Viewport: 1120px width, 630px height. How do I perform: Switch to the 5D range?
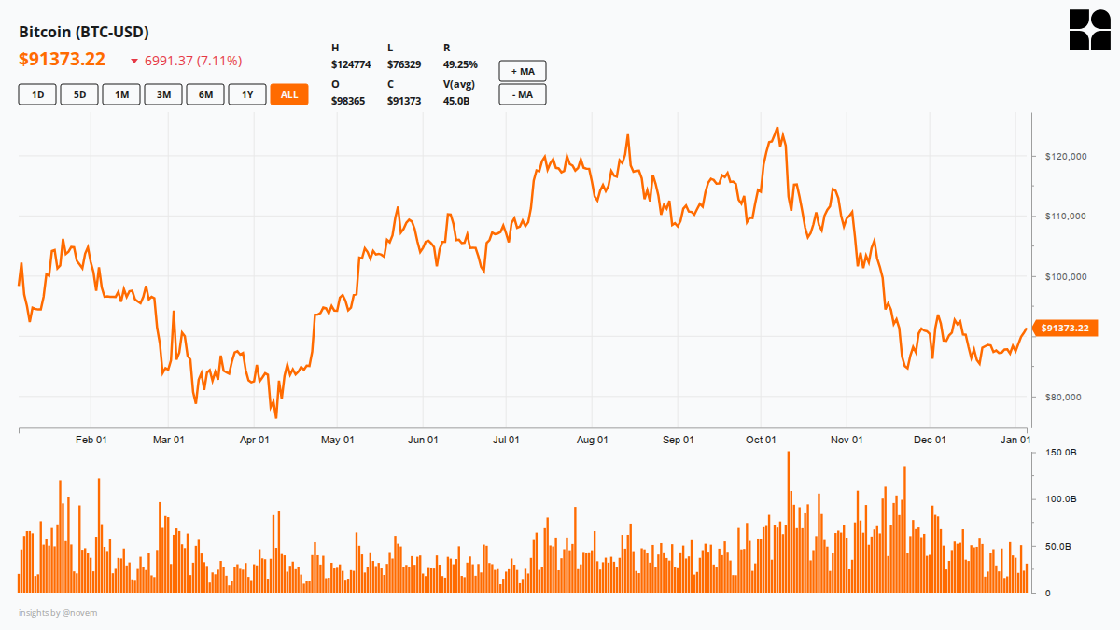pyautogui.click(x=79, y=94)
